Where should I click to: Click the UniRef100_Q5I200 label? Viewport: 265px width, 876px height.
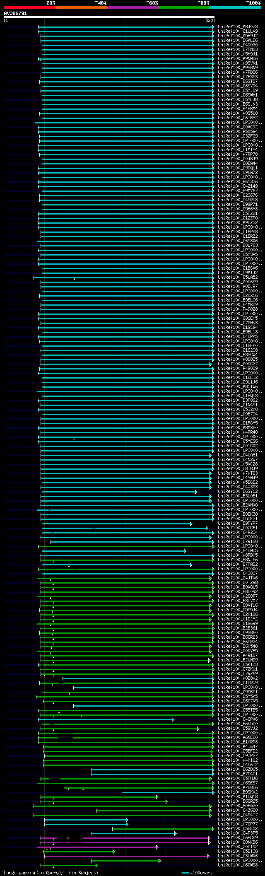coord(238,409)
